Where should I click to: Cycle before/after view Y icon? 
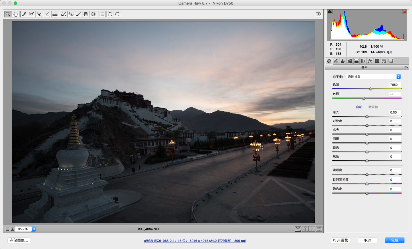tap(298, 229)
